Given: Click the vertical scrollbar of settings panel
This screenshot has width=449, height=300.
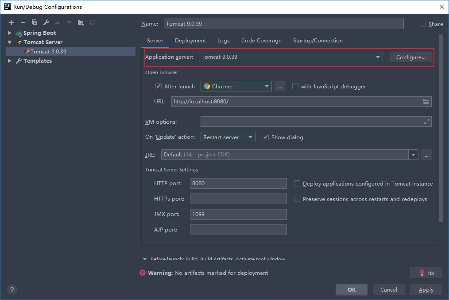Looking at the screenshot, I should [441, 129].
